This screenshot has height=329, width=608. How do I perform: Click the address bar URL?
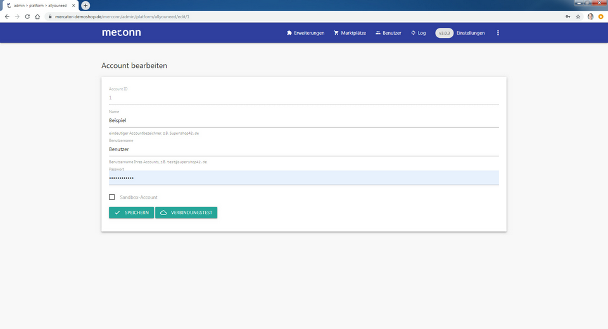[x=122, y=16]
